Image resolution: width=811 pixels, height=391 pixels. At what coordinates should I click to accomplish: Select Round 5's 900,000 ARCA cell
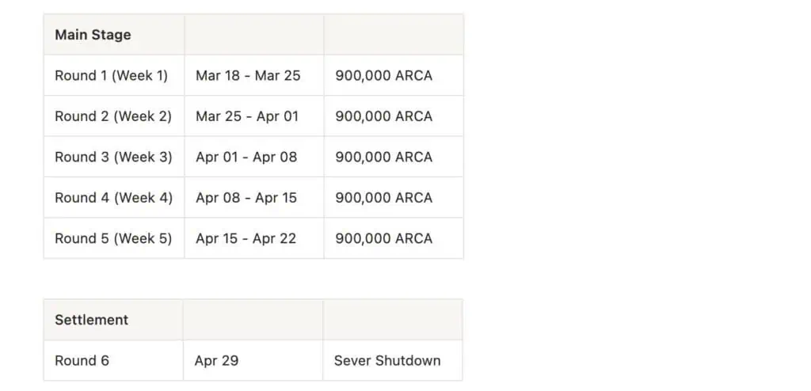pos(384,238)
